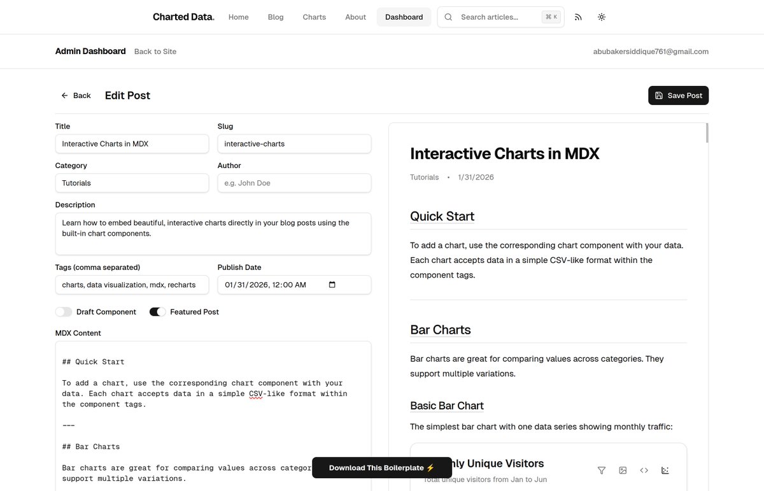
Task: Click the search magnifier icon
Action: pyautogui.click(x=448, y=17)
